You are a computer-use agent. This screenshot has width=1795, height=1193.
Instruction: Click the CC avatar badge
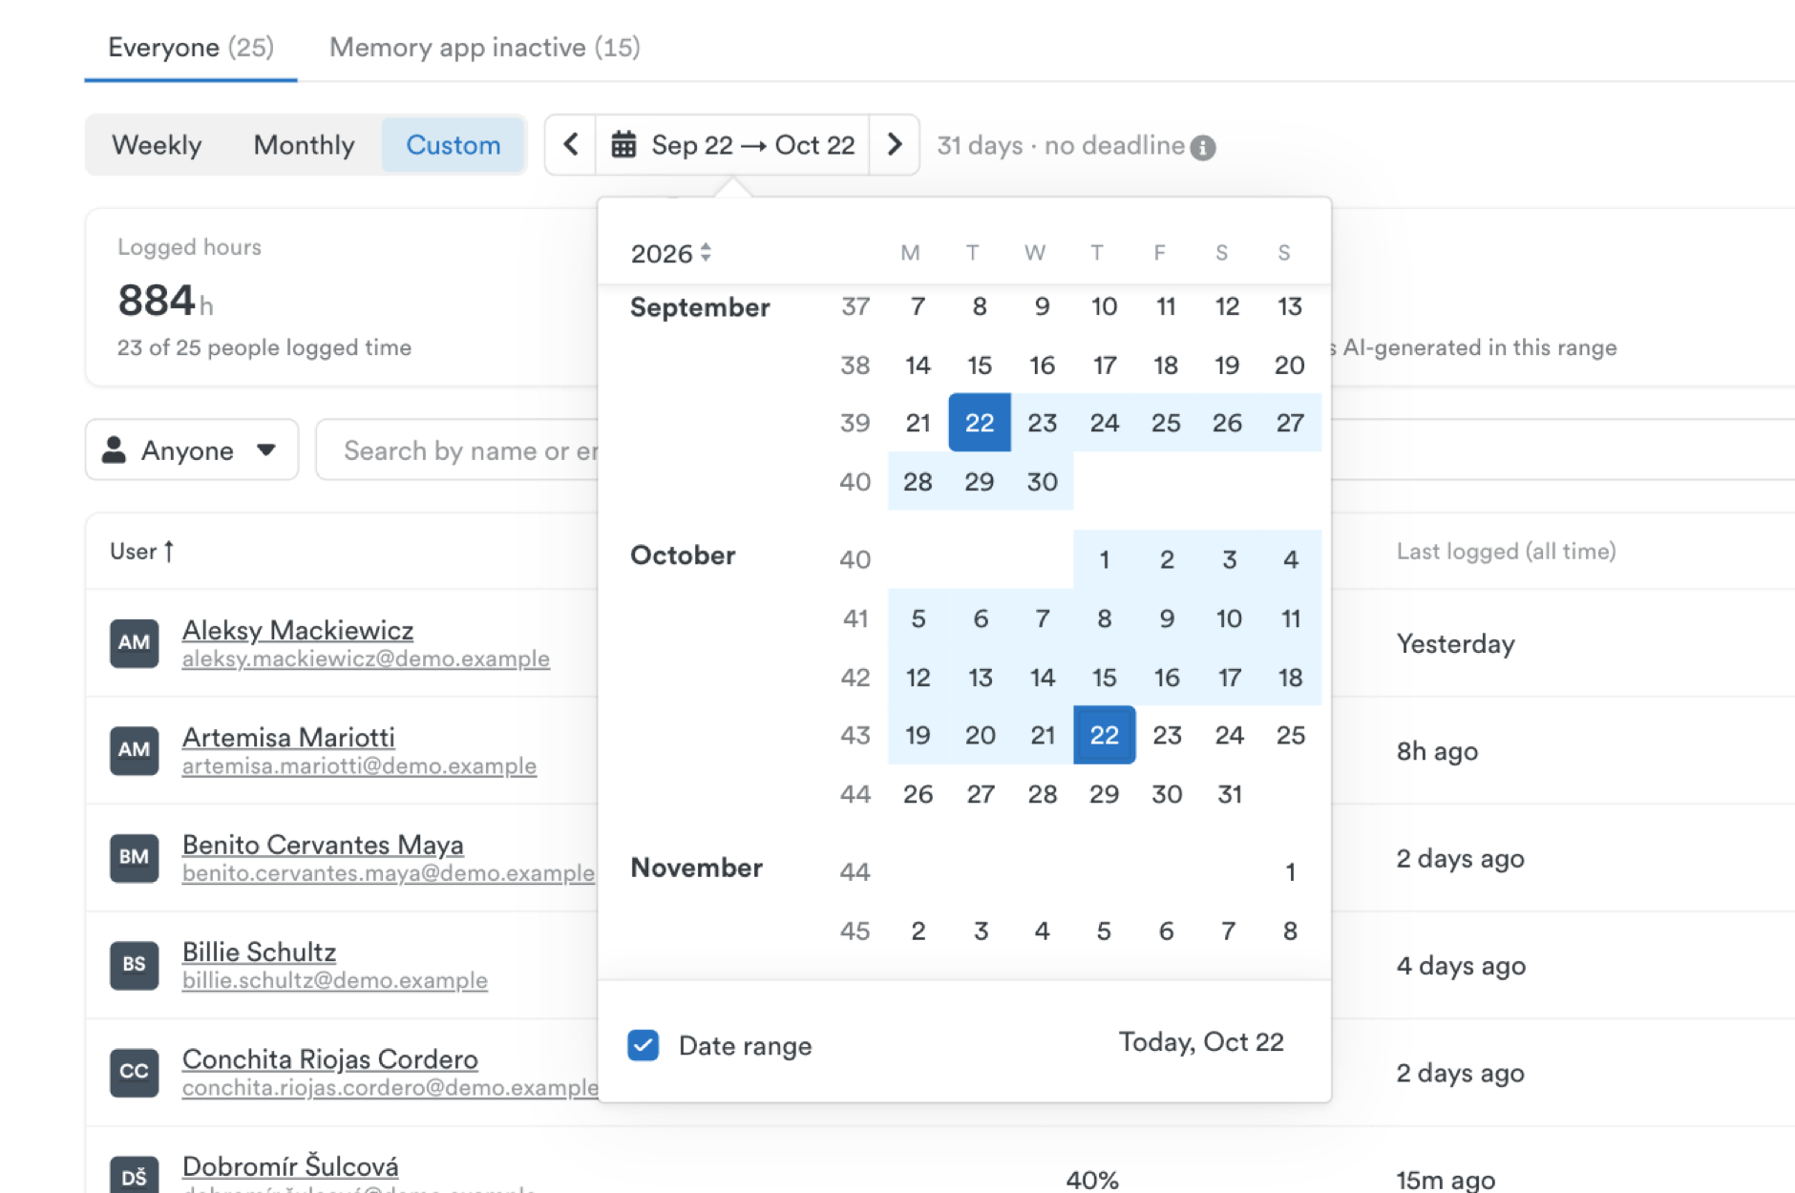[134, 1073]
